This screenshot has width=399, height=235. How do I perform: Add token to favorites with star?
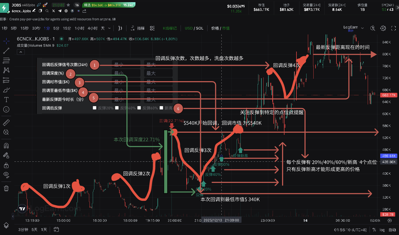pyautogui.click(x=68, y=5)
